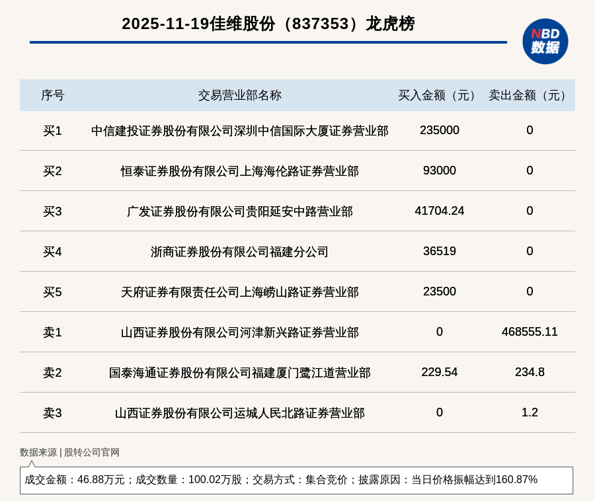Click the 买入金额（元） column header
Screen dimensions: 595x501
(439, 95)
